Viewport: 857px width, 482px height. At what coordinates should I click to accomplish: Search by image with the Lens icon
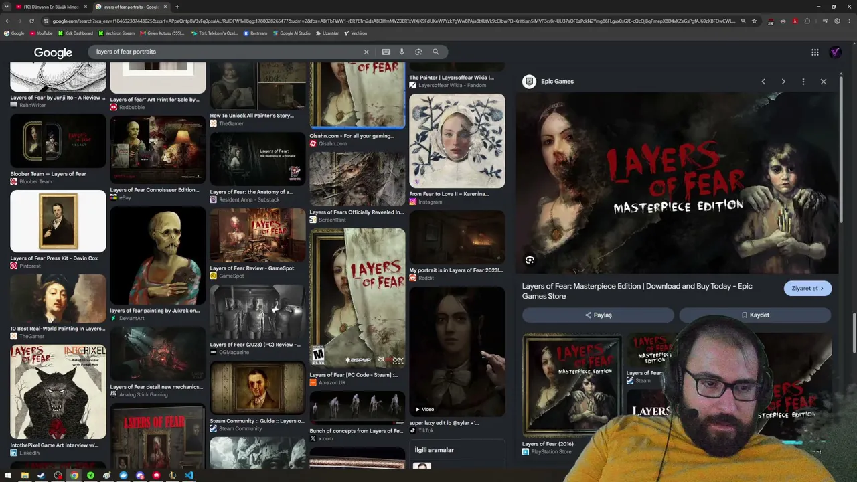click(x=418, y=52)
